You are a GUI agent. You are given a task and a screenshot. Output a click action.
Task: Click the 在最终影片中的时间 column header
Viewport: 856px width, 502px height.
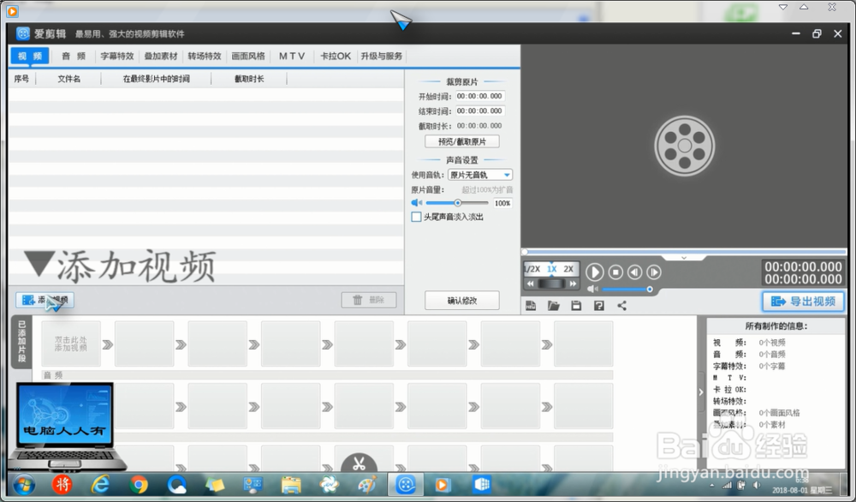[156, 79]
